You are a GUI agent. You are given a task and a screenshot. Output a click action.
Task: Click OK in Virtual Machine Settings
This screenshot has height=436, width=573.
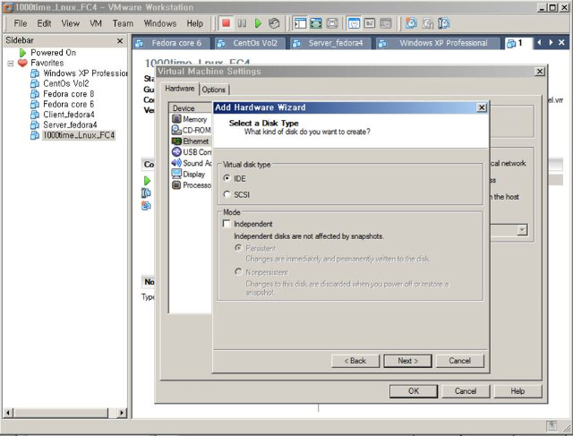[x=414, y=391]
